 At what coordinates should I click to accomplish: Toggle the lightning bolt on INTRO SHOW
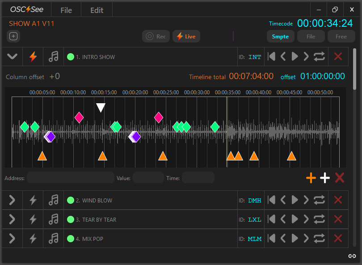33,57
